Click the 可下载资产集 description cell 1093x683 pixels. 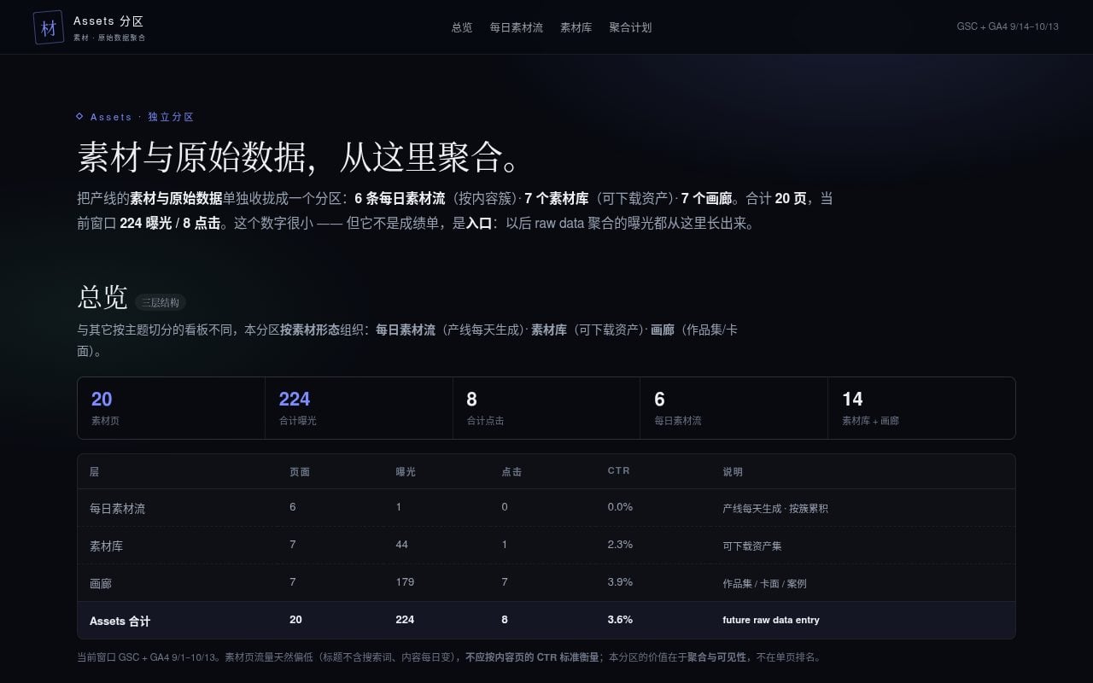pyautogui.click(x=752, y=546)
